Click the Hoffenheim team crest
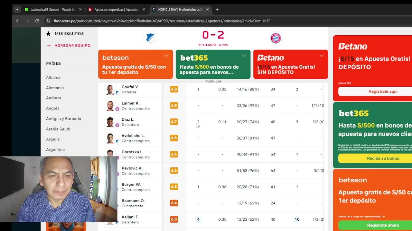The image size is (412, 231). coord(150,38)
